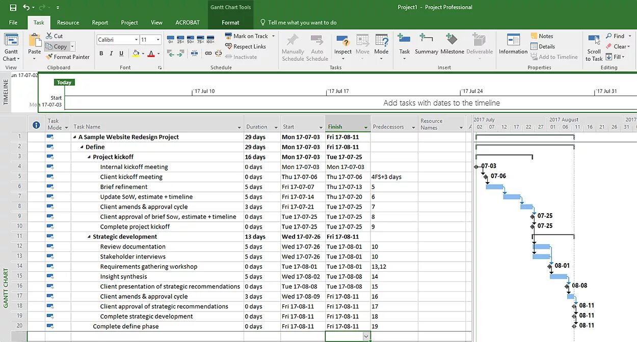Select the Stakeholder interviews task name

[132, 257]
